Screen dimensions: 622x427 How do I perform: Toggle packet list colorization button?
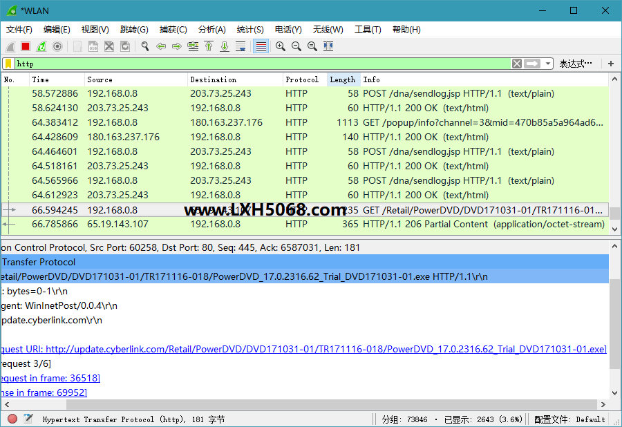261,46
